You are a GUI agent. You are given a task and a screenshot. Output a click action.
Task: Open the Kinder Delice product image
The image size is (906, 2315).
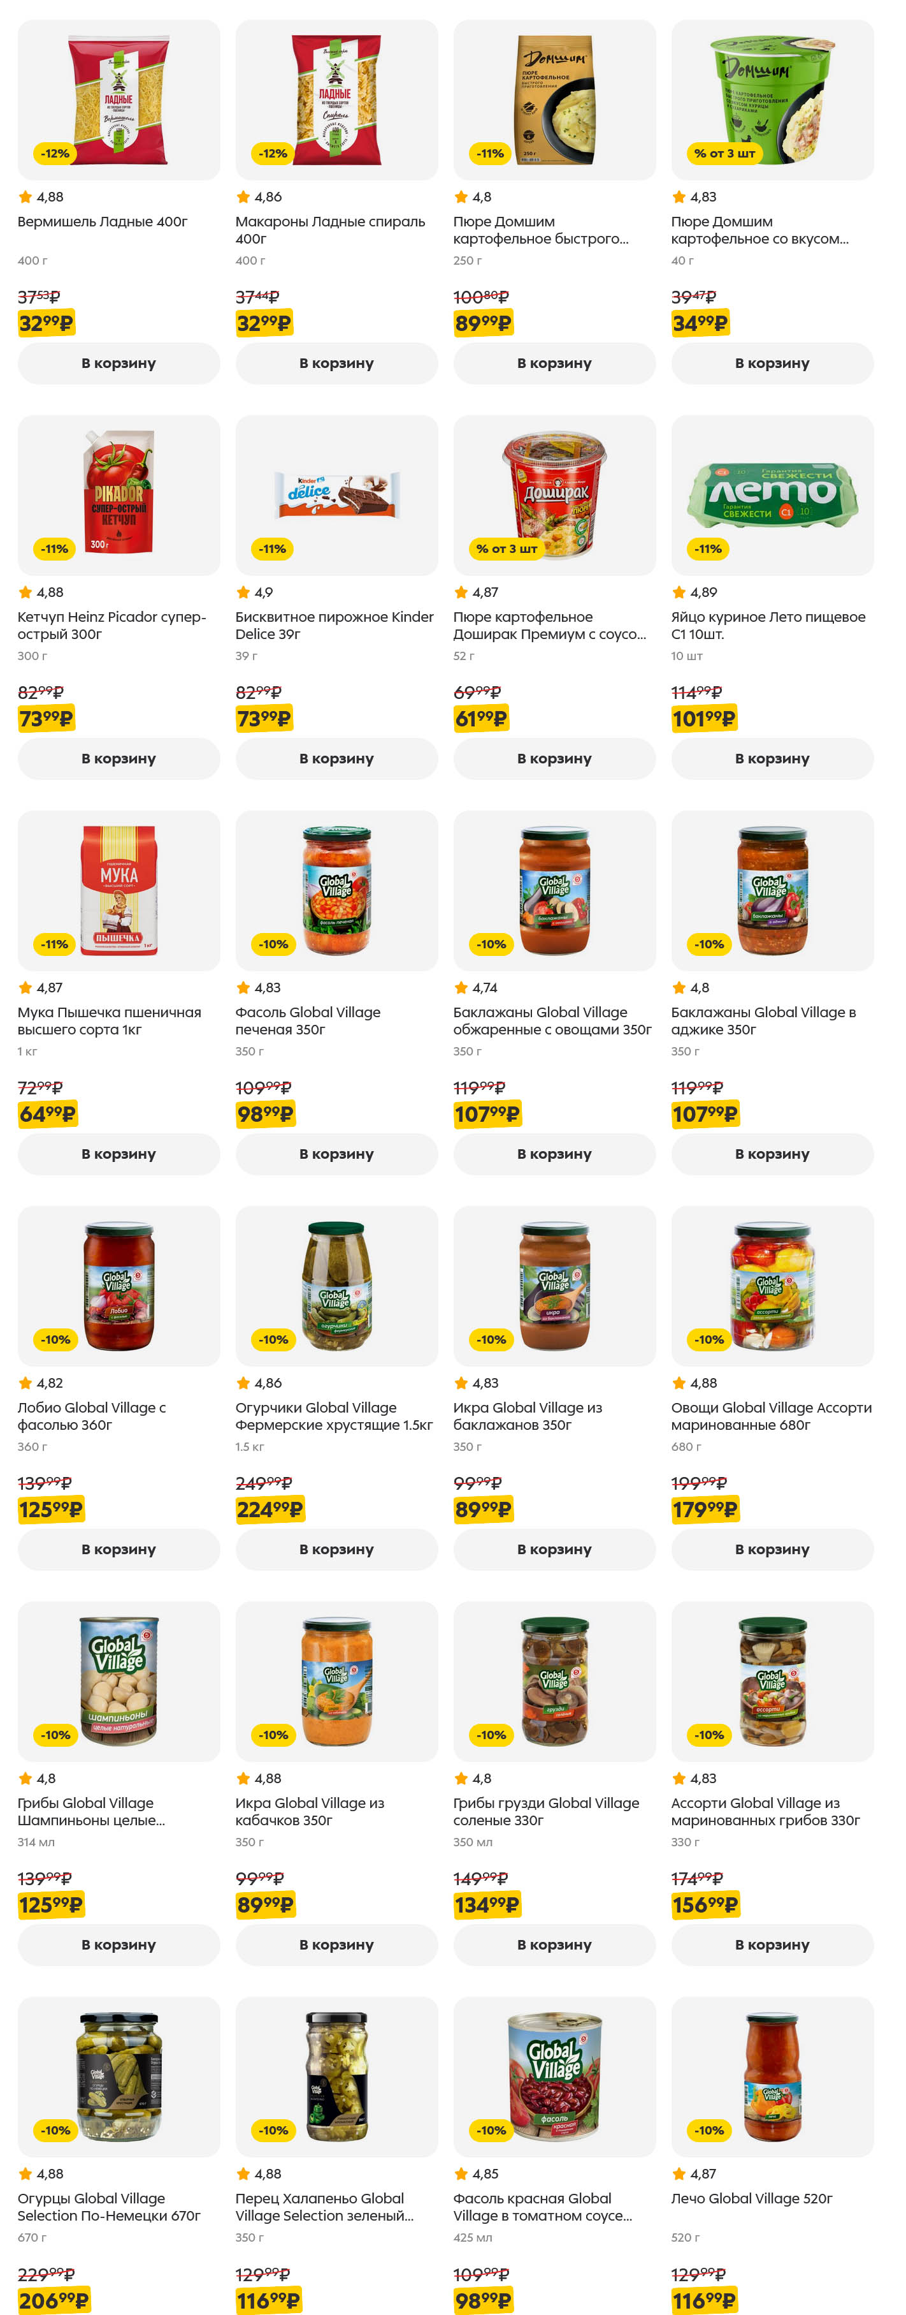[x=336, y=494]
